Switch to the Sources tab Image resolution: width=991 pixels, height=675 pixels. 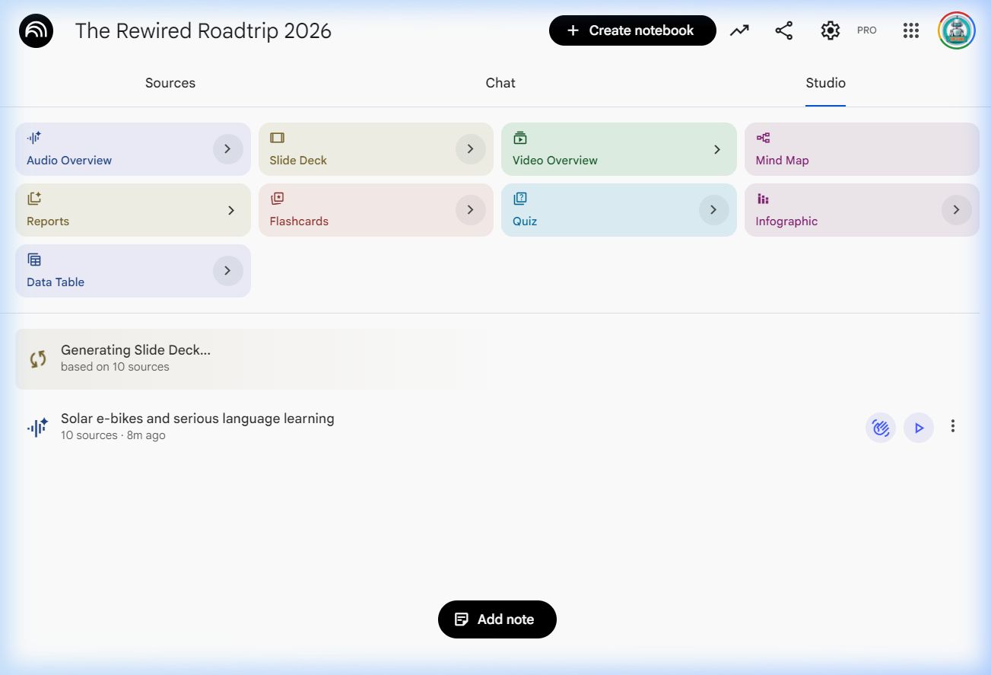click(170, 83)
